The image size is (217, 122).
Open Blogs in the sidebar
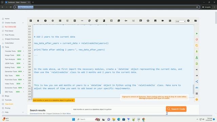7,96
